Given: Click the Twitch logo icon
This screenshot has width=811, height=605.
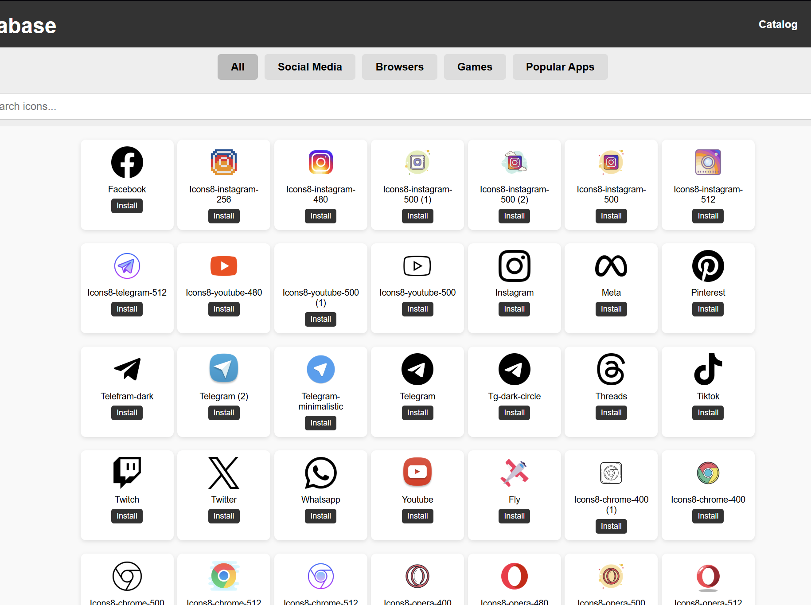Looking at the screenshot, I should pos(127,472).
